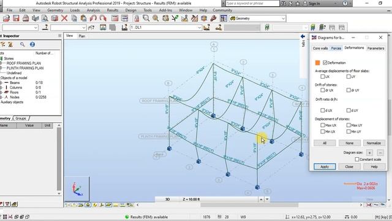This screenshot has height=221, width=392.
Task: Tick the Max UX checkbox
Action: (x=323, y=125)
